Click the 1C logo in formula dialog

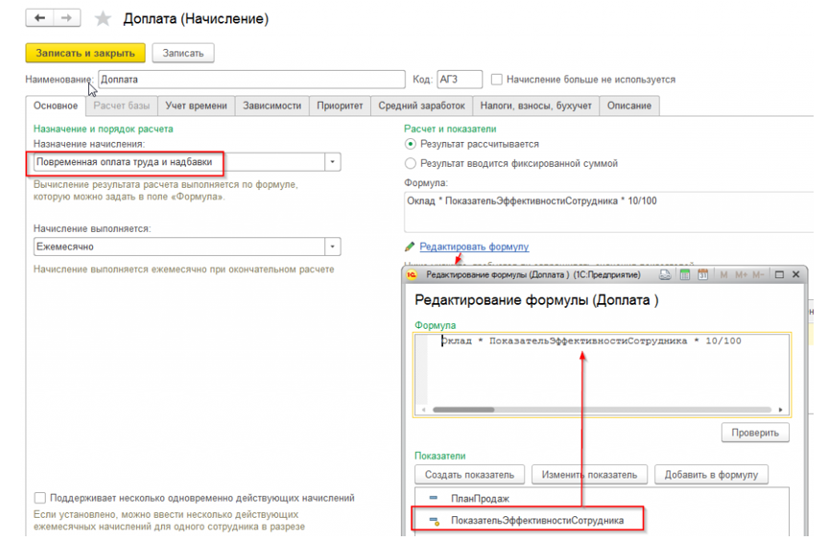(412, 274)
